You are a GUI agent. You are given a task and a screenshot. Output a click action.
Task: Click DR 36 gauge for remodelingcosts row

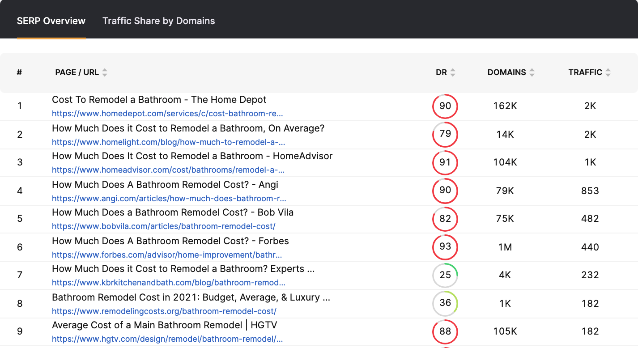(x=445, y=304)
